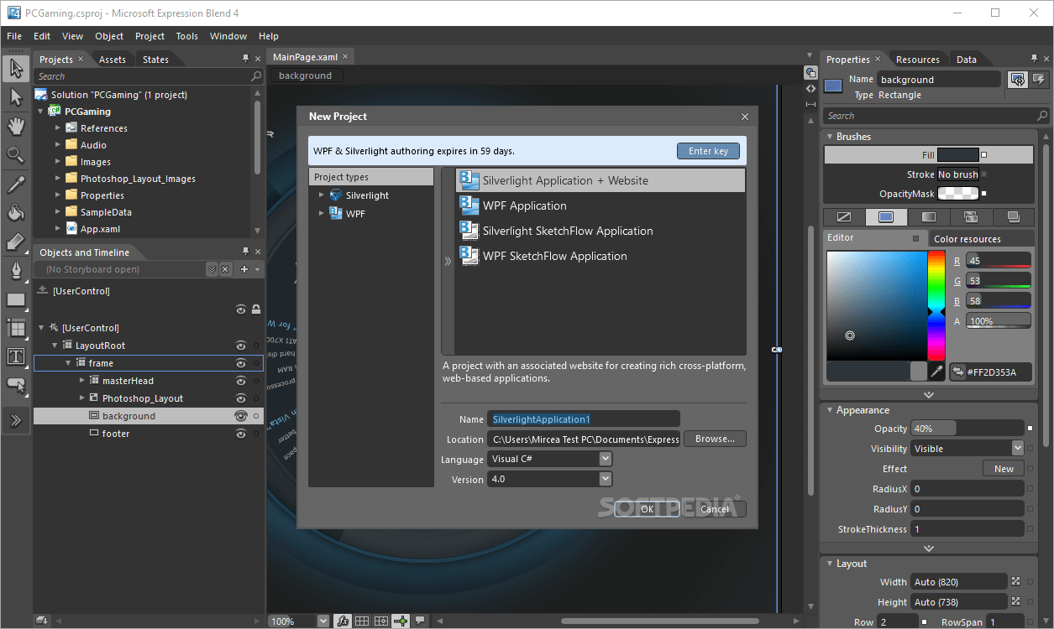Screen dimensions: 1054x629
Task: Switch to Events lightning icon
Action: [1040, 80]
